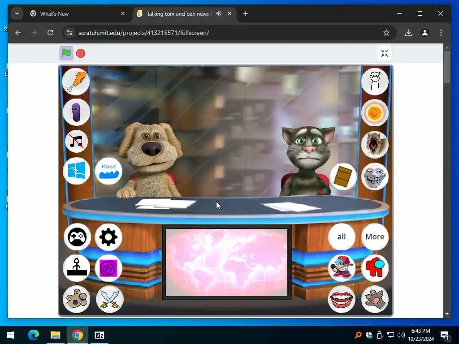View site information icon in address bar

[69, 33]
